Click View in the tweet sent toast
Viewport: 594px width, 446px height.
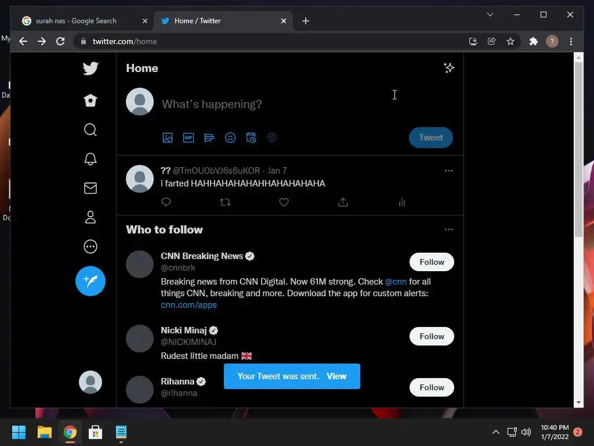[x=336, y=376]
